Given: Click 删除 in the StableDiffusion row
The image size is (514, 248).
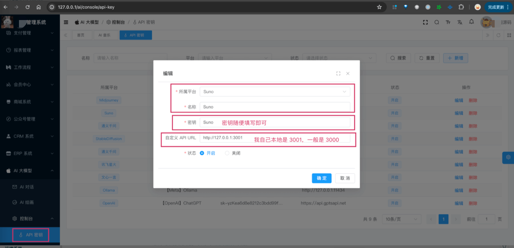Looking at the screenshot, I should 473,139.
